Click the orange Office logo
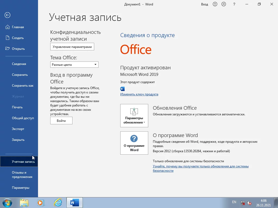The image size is (278, 208). pos(136,49)
